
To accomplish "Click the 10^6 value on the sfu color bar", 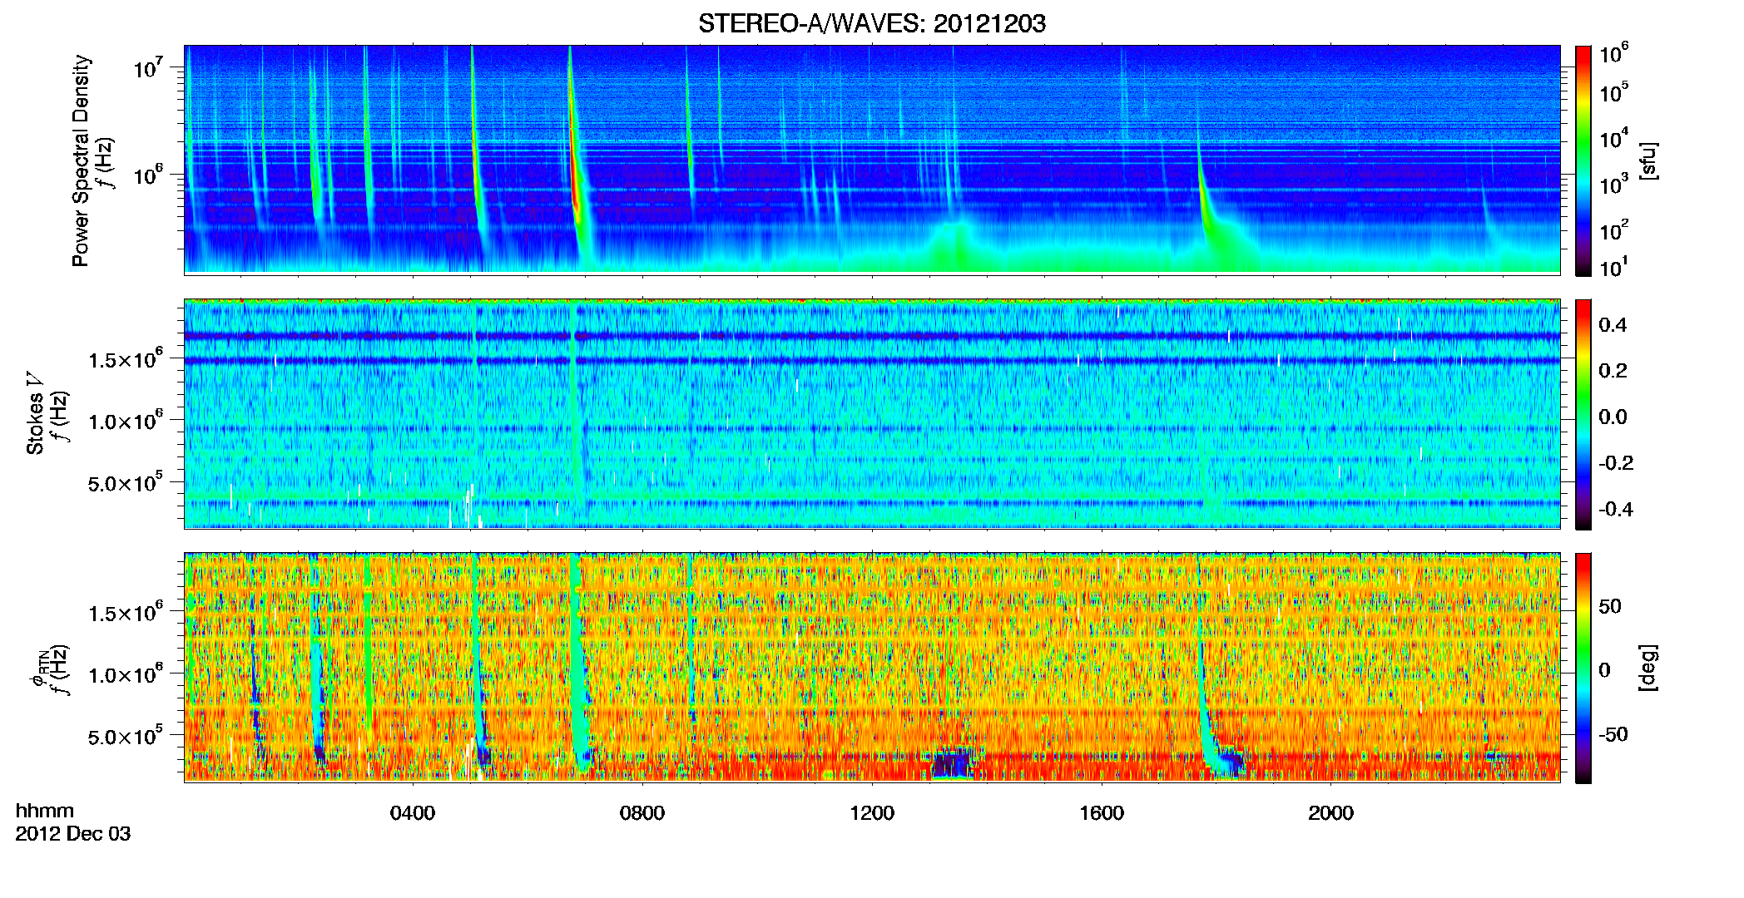I will click(1614, 53).
